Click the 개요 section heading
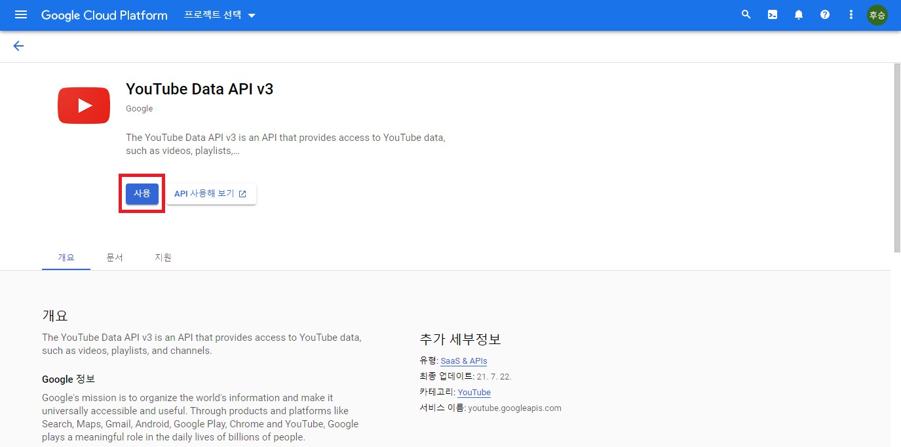This screenshot has height=447, width=901. click(55, 315)
